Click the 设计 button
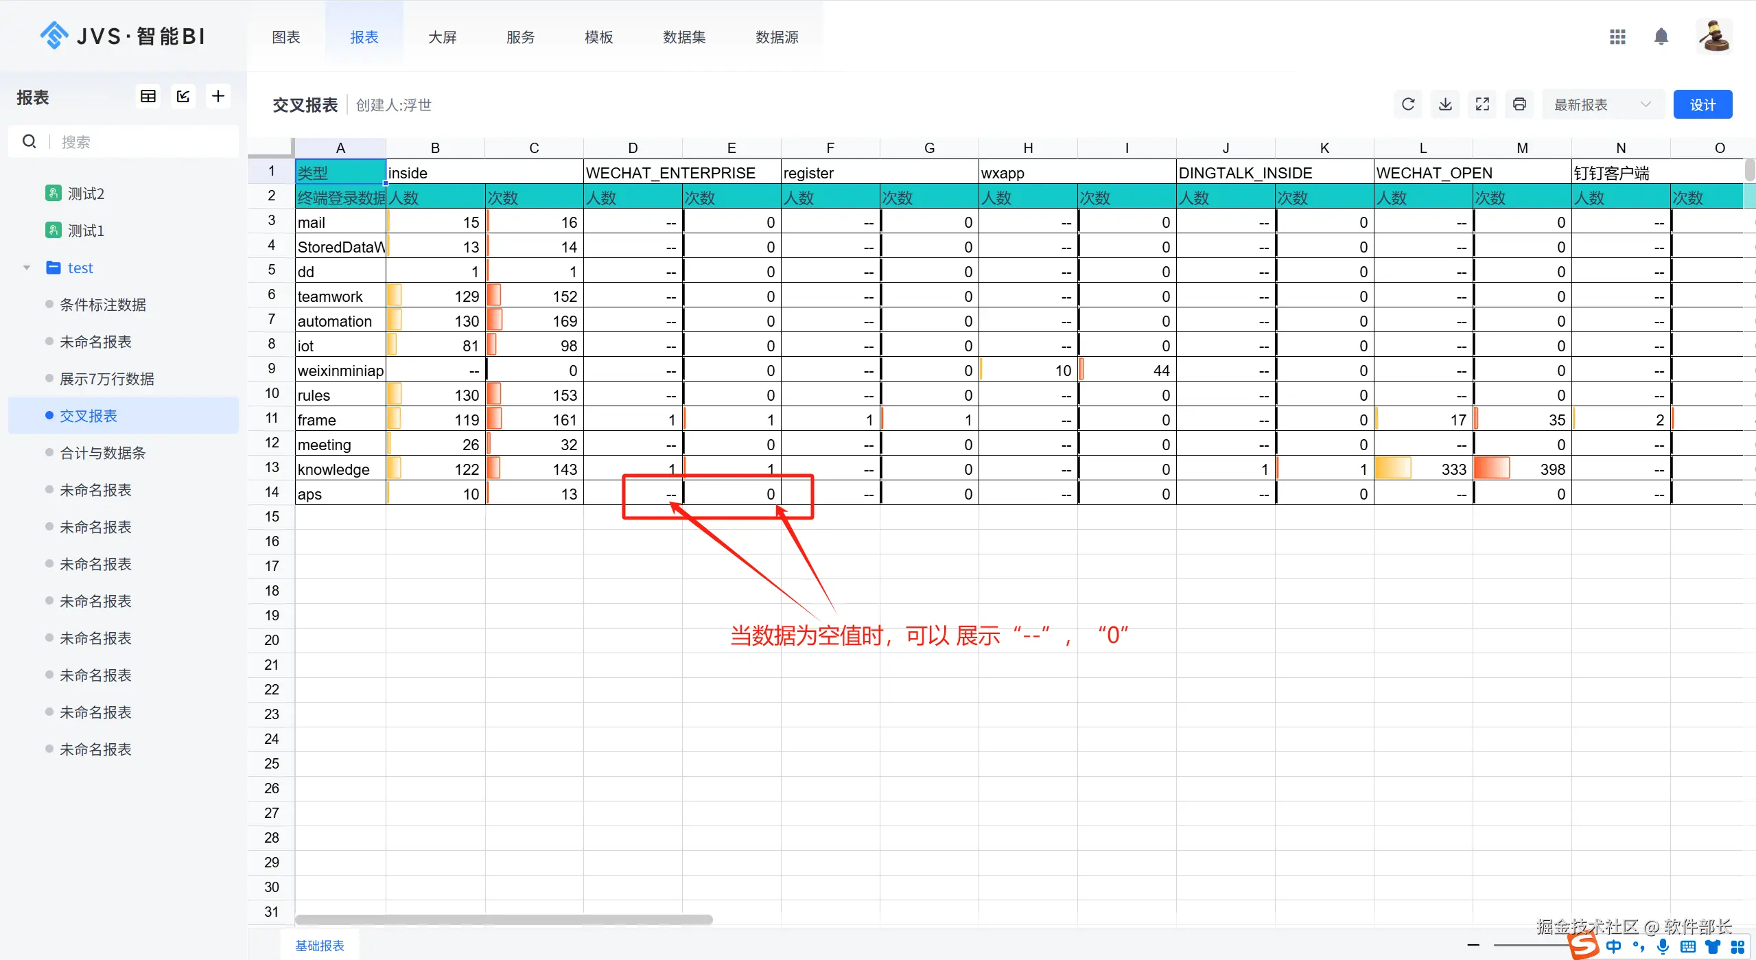1756x960 pixels. point(1702,104)
